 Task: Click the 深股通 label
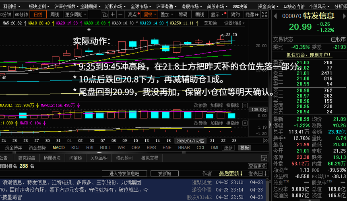click(211, 23)
